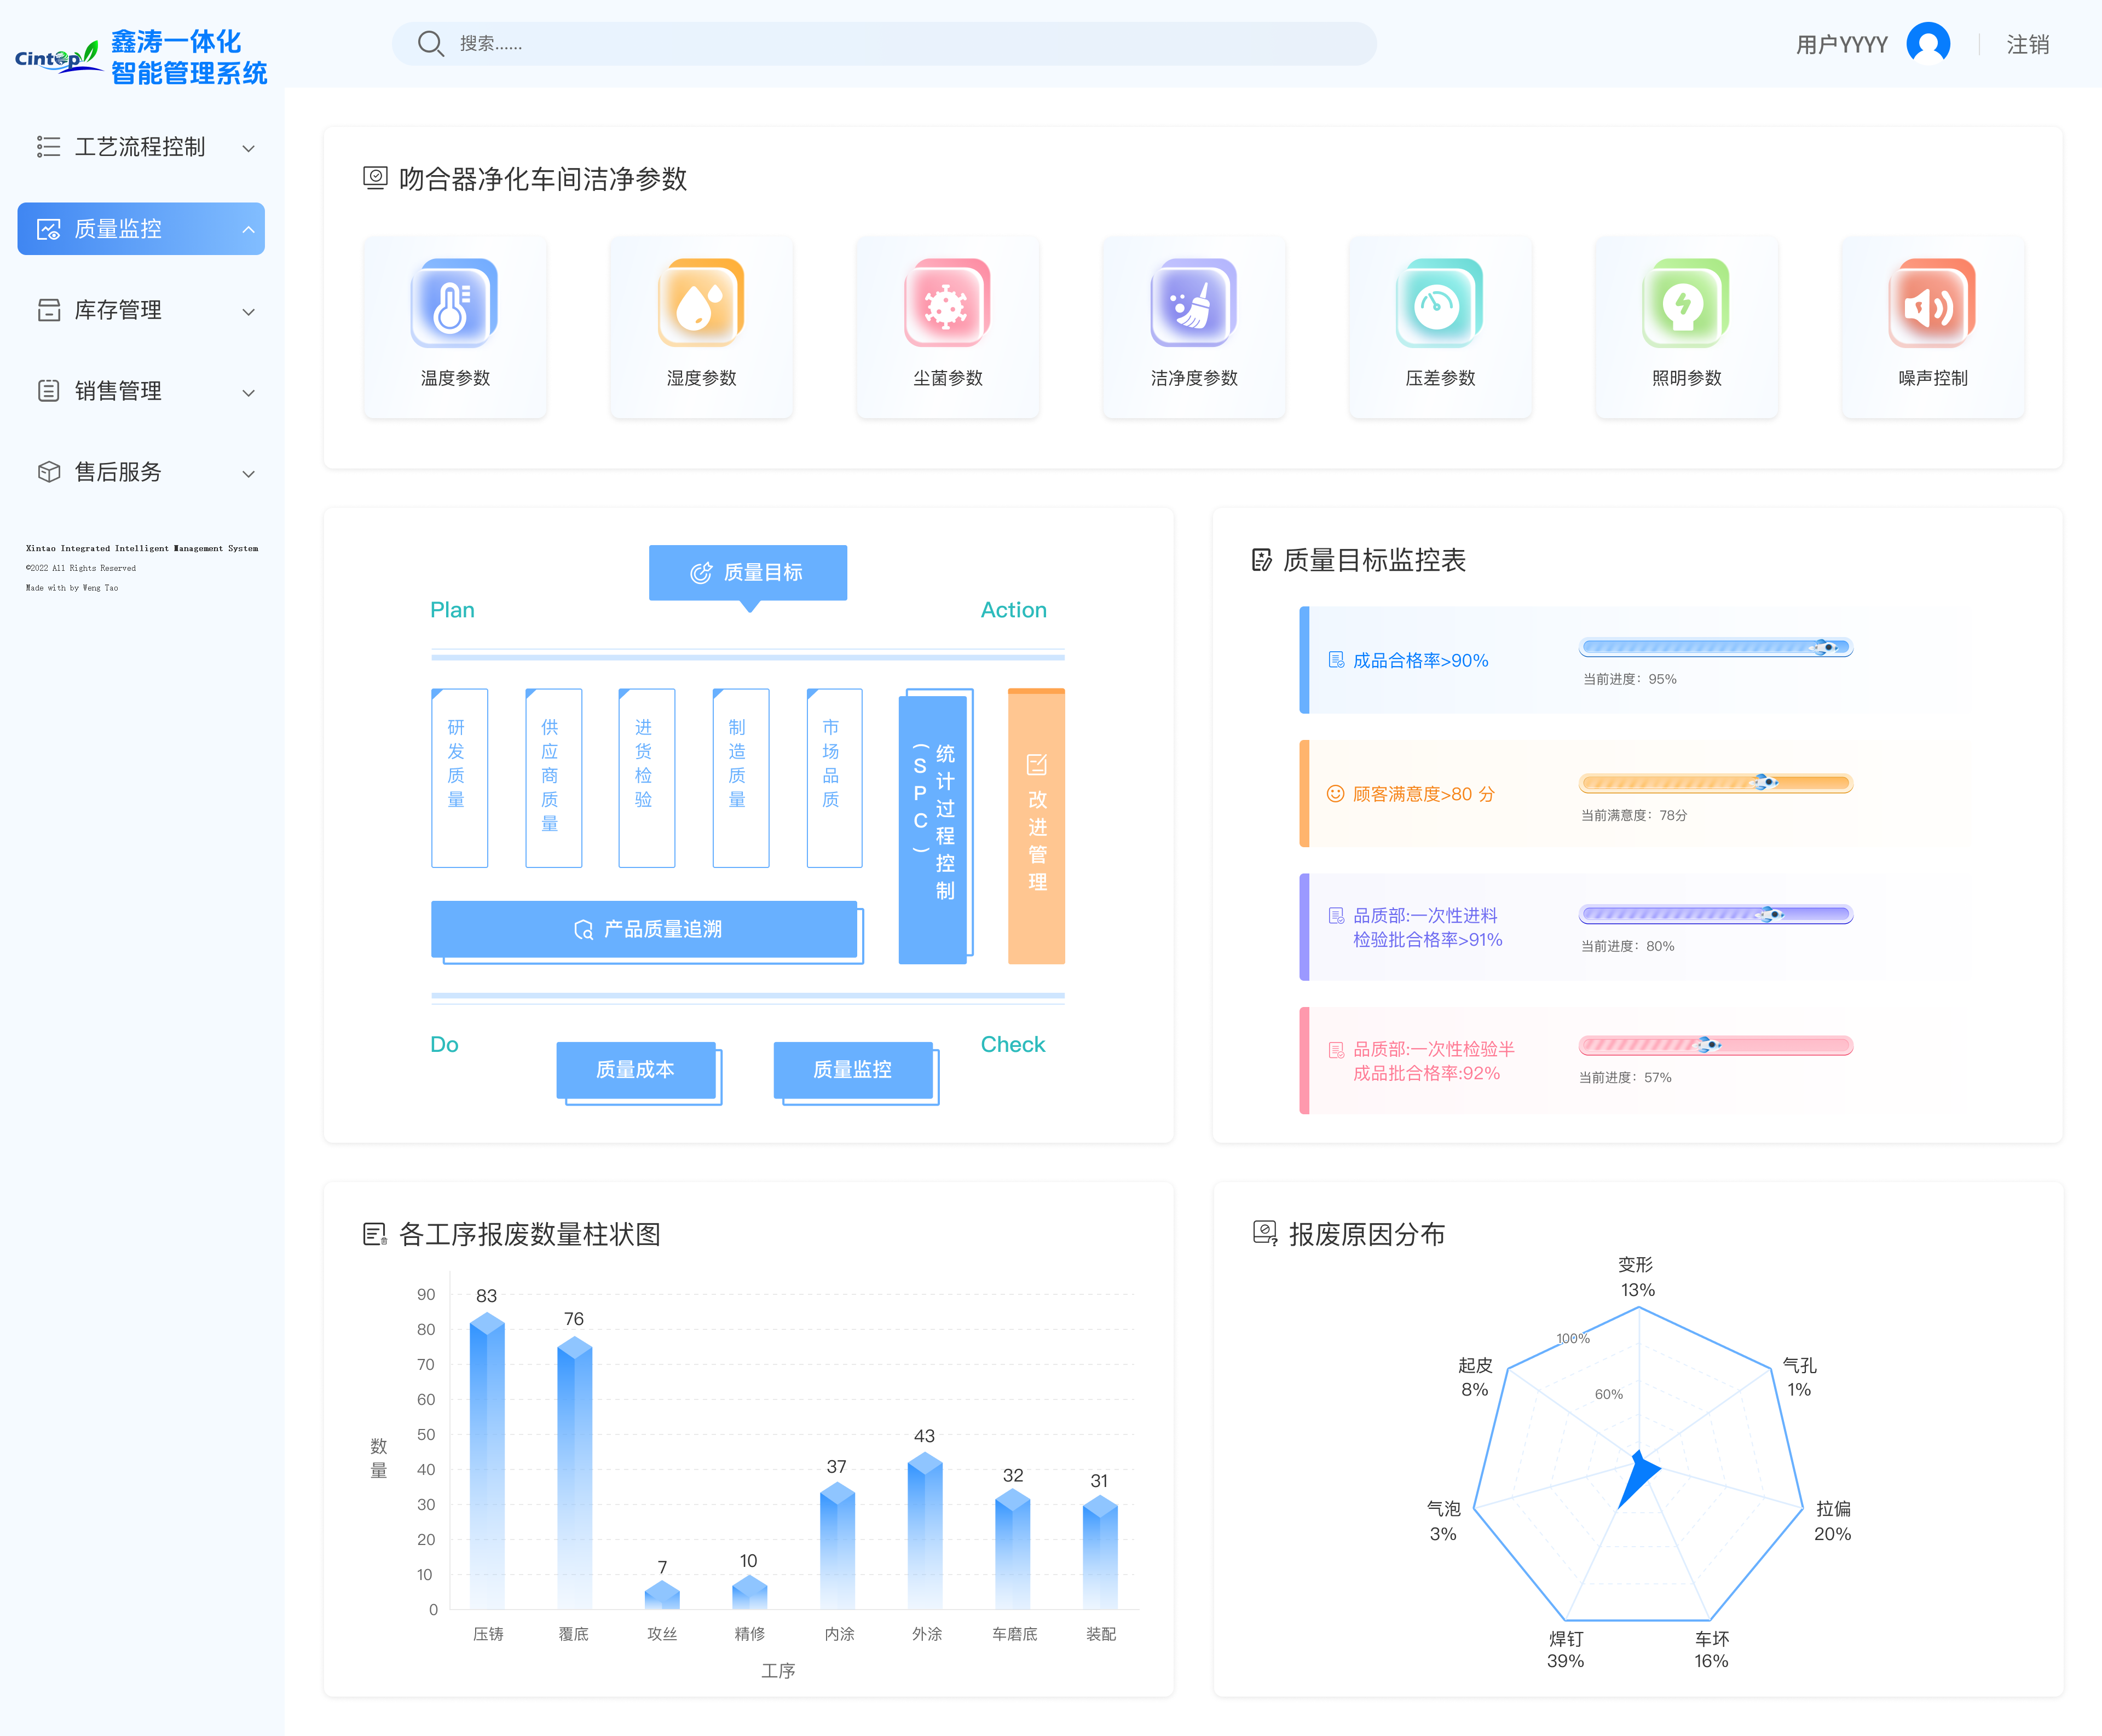This screenshot has height=1736, width=2102.
Task: Expand the 库存管理 menu chevron
Action: (249, 311)
